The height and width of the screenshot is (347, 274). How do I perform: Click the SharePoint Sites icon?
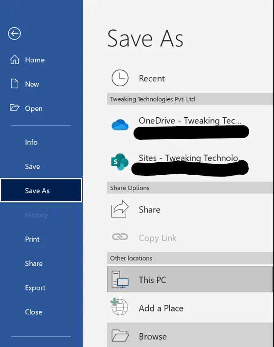[120, 162]
